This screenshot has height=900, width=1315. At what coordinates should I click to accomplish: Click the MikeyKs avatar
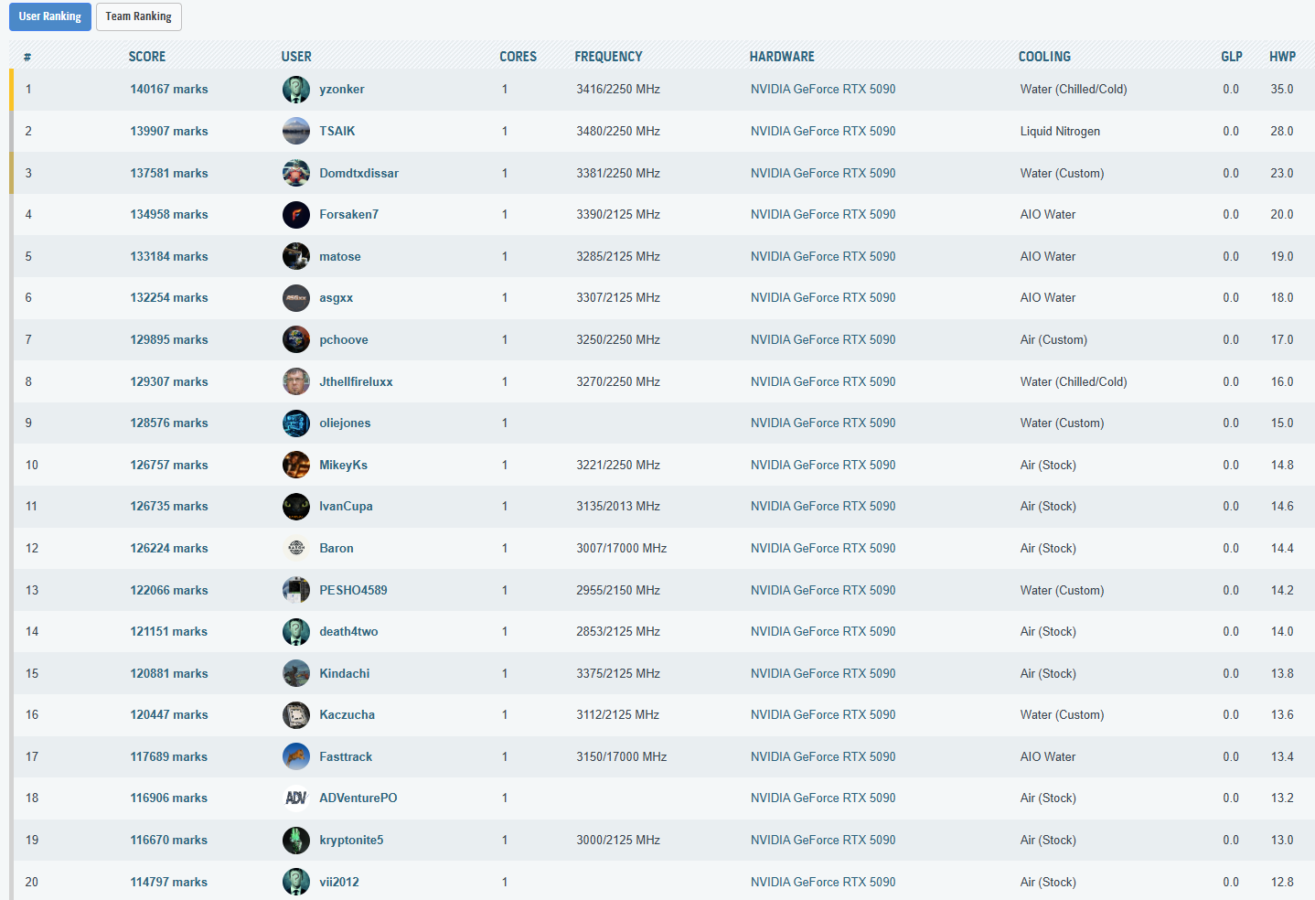[295, 465]
